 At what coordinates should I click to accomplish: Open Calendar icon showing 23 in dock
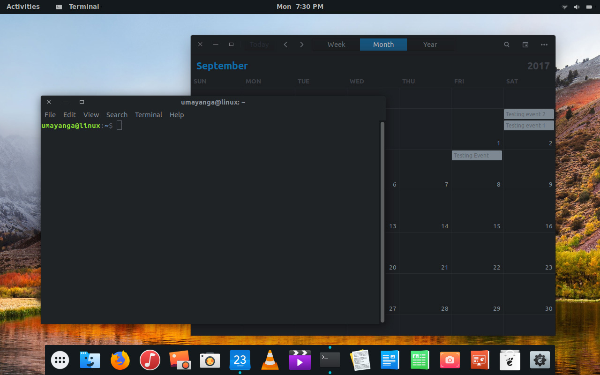[240, 360]
